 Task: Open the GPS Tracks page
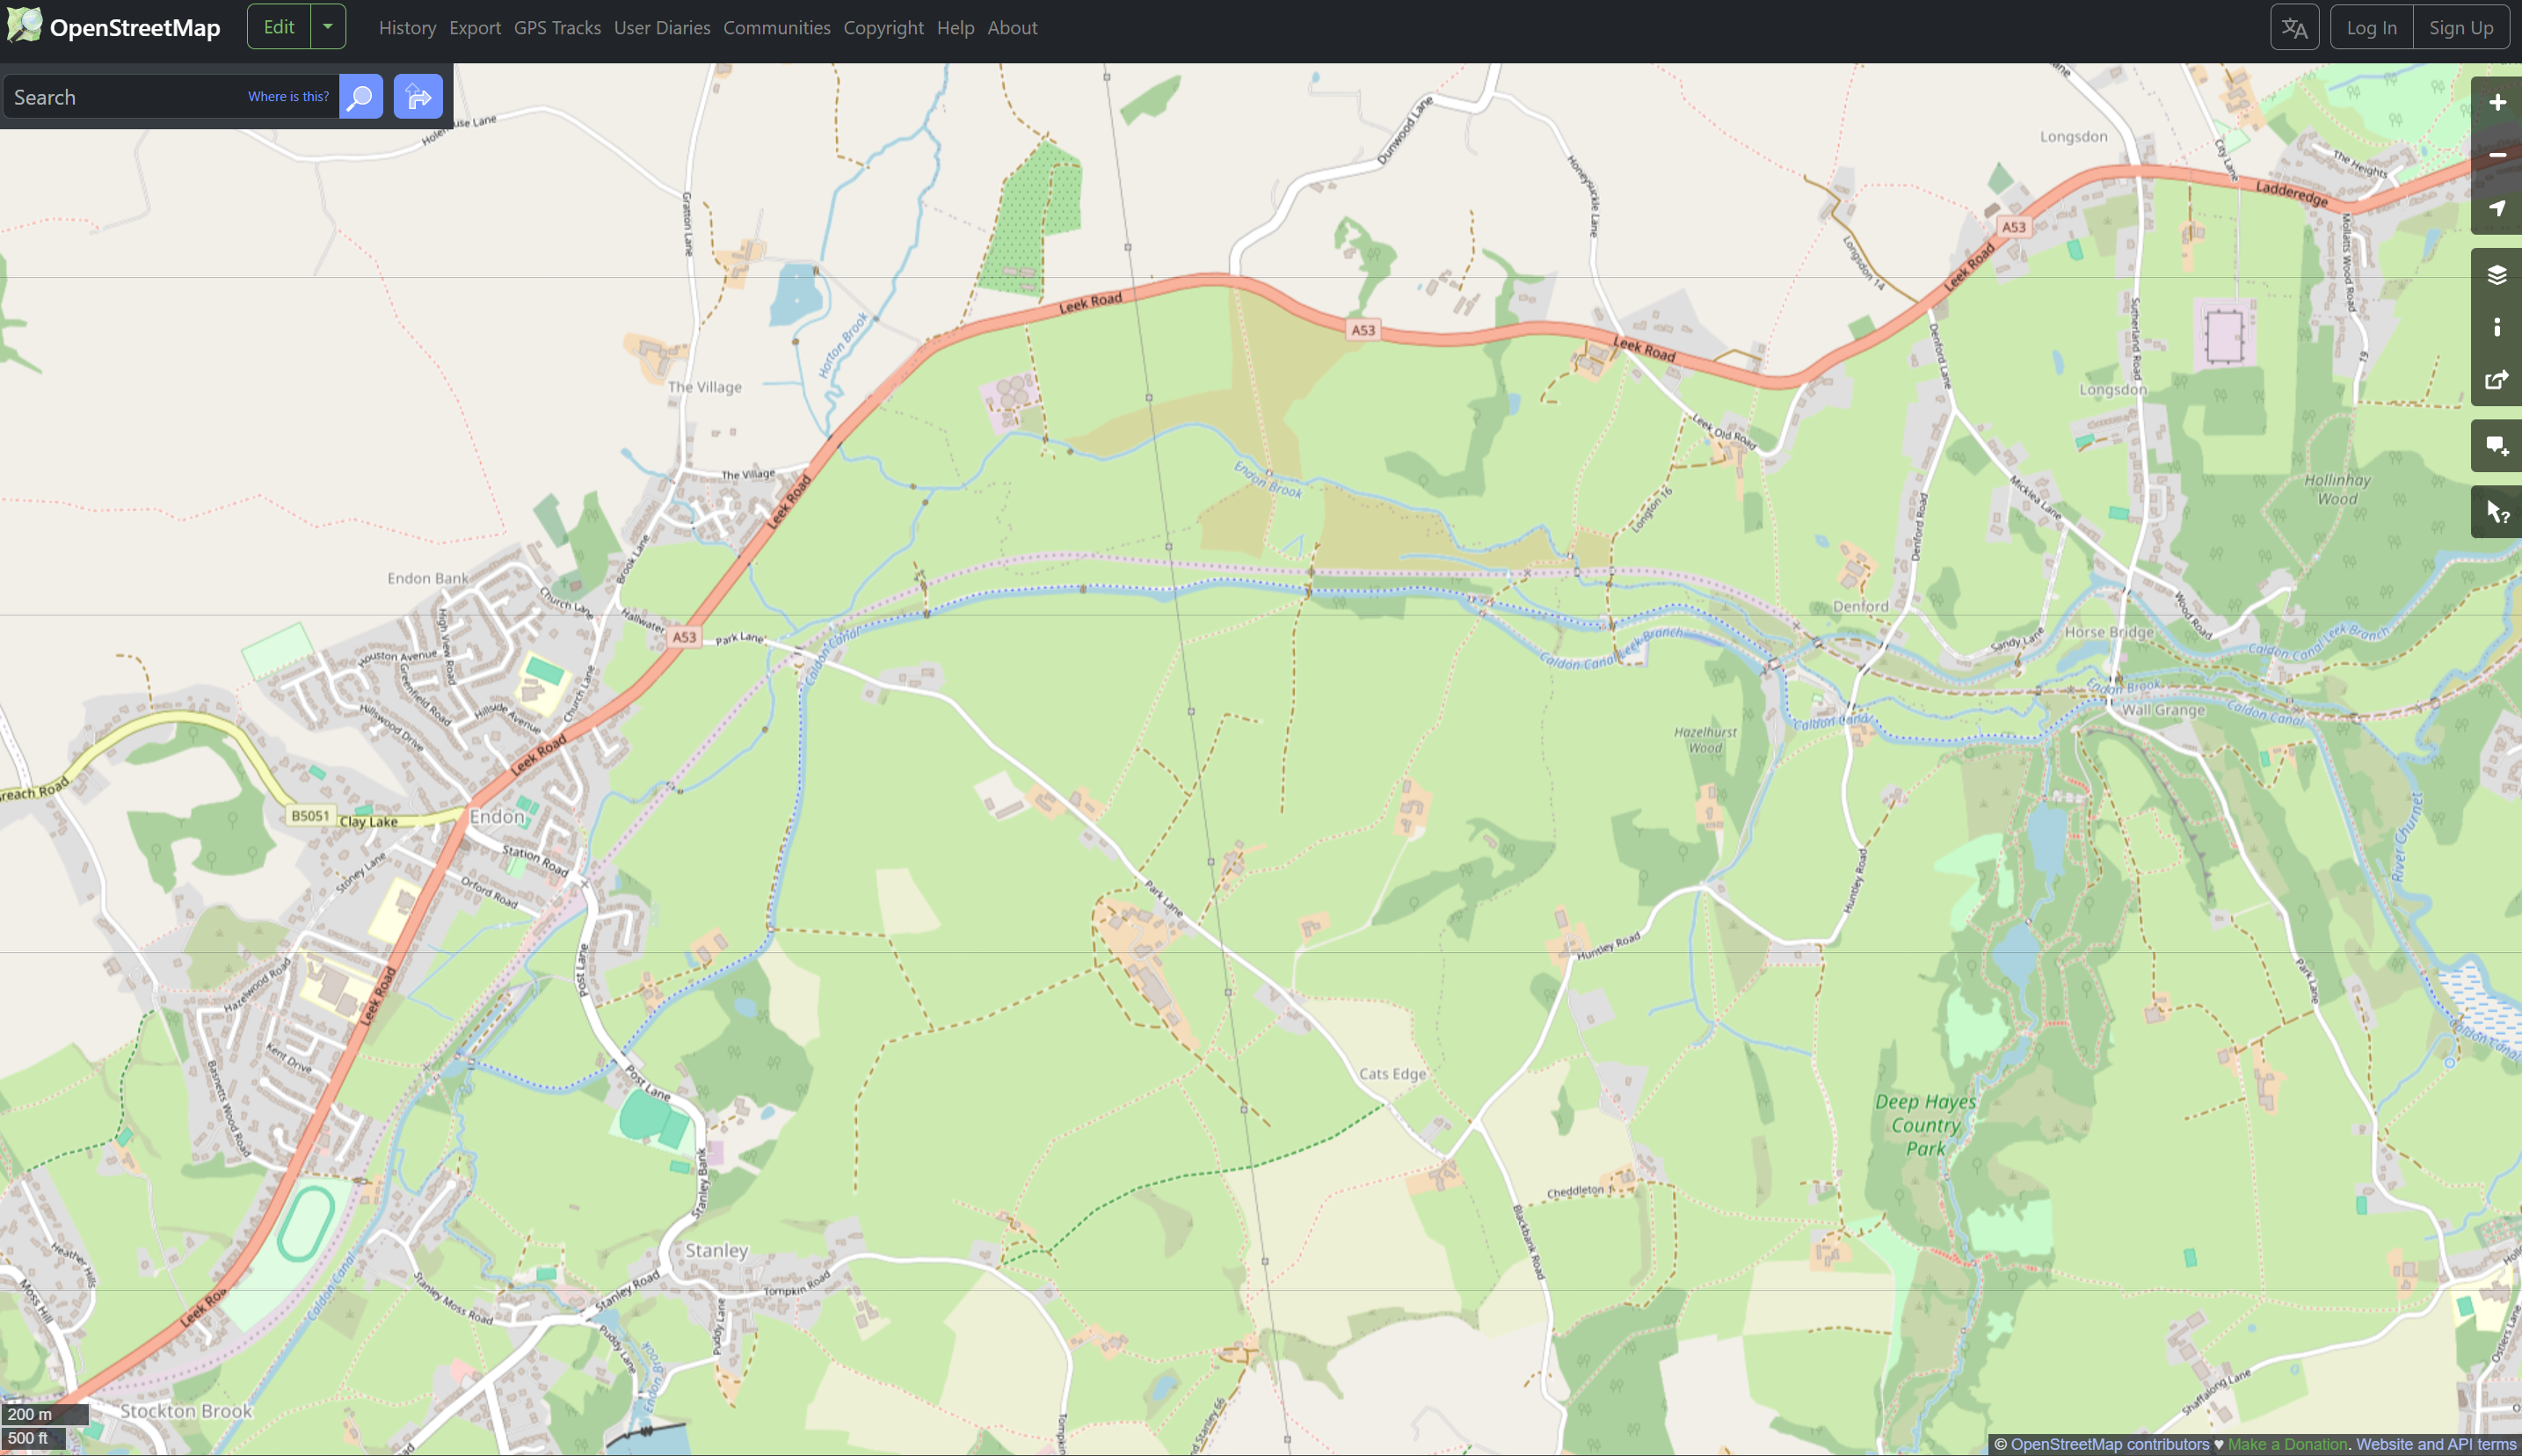tap(556, 28)
